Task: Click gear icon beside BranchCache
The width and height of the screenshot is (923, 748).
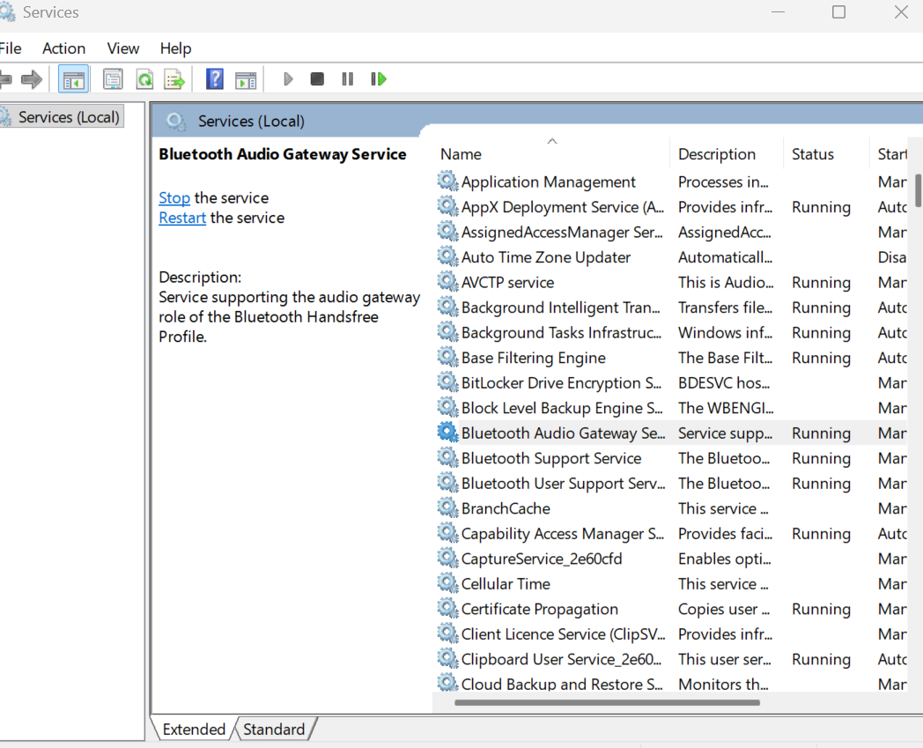Action: click(448, 508)
